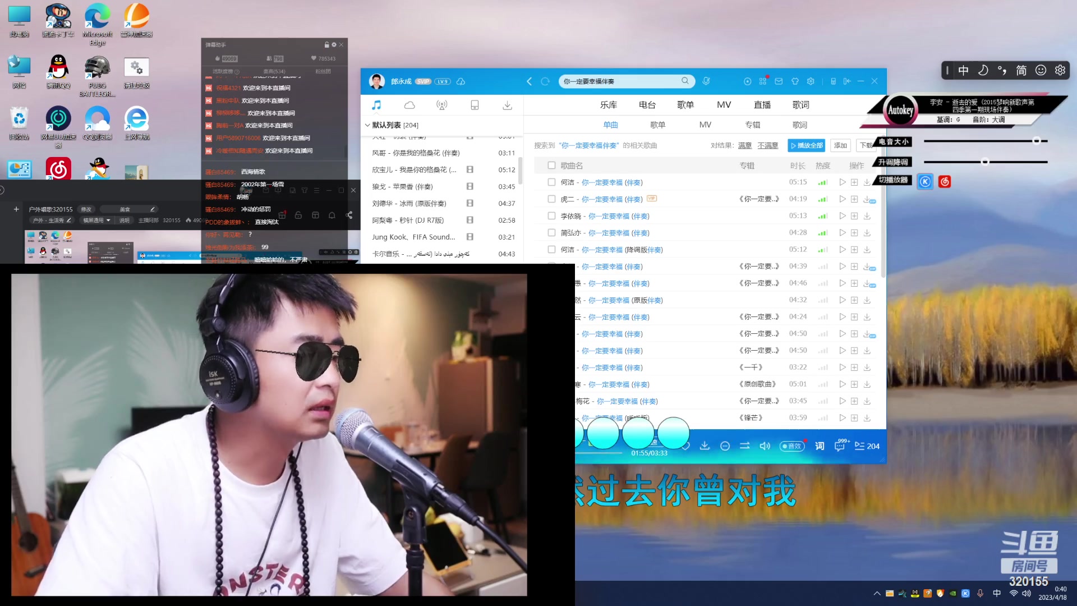Check the box for 李依晓 - 你一定要幸福
The height and width of the screenshot is (606, 1077).
[x=551, y=216]
